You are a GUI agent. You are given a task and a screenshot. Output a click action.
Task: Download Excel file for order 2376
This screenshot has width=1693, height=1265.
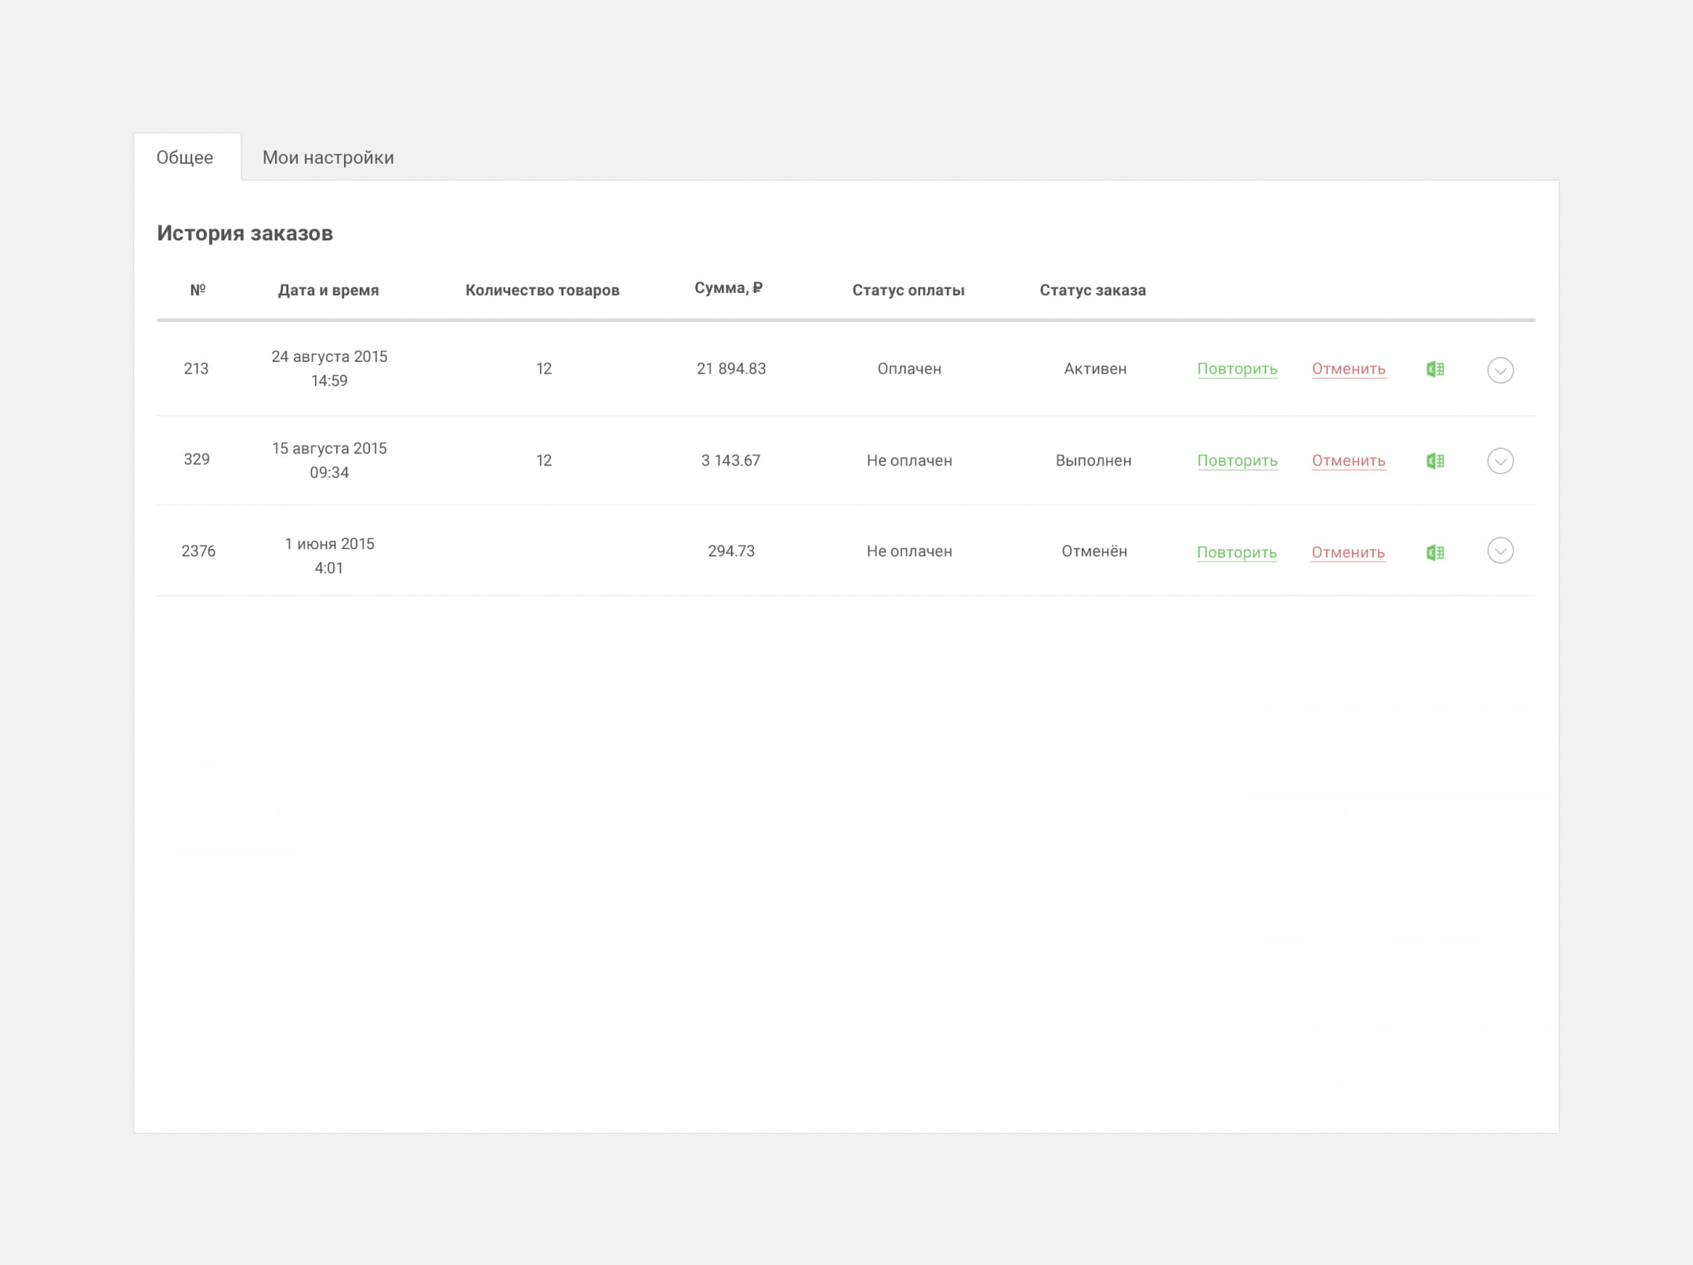[x=1435, y=552]
